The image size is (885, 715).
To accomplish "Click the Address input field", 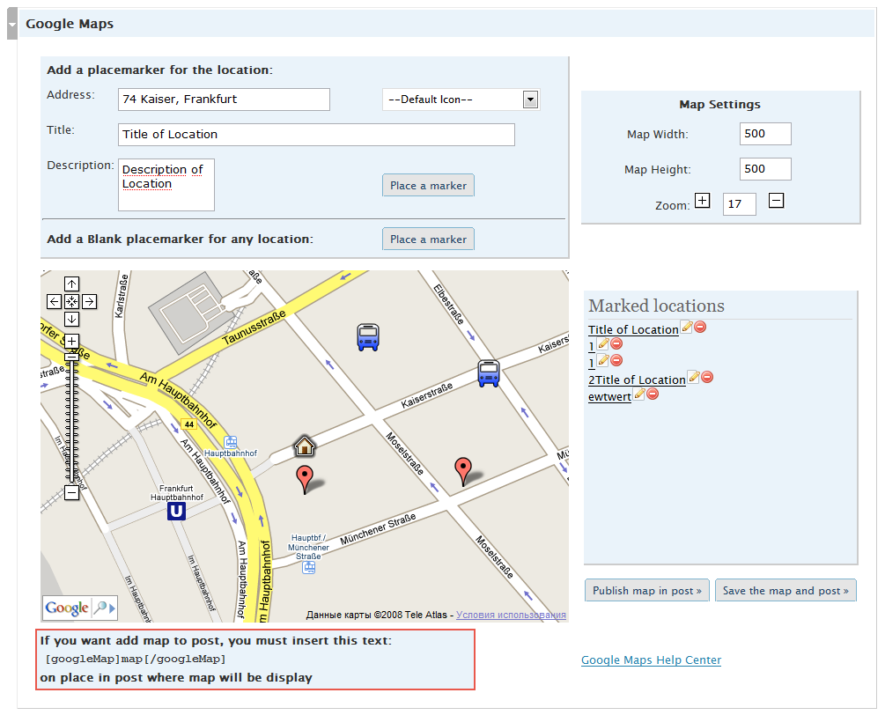I will [x=224, y=100].
